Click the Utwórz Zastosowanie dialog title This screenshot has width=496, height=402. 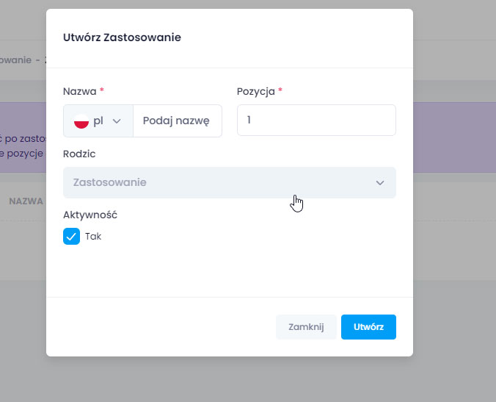[x=122, y=37]
